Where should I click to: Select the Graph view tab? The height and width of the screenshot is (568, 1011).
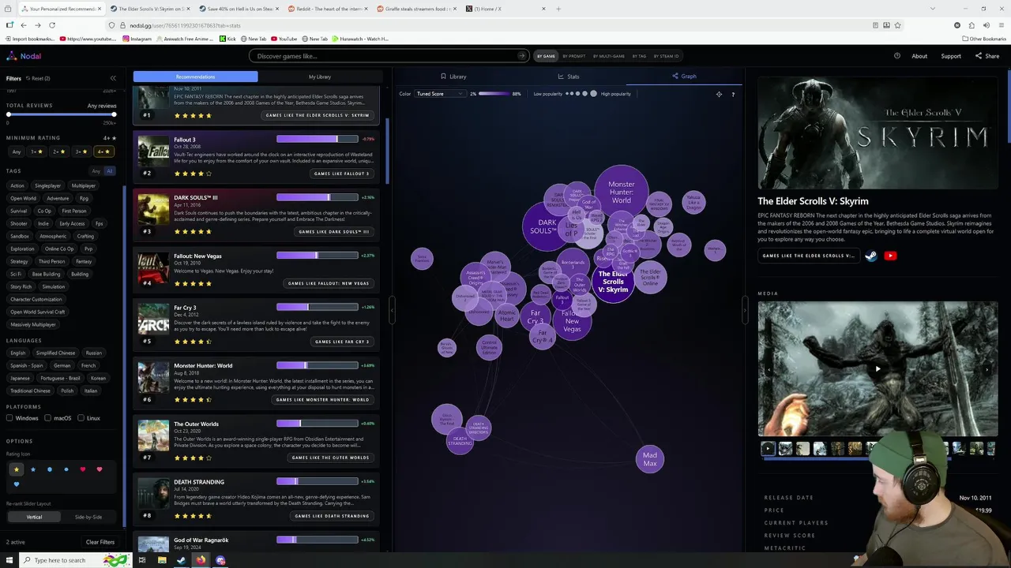tap(684, 77)
